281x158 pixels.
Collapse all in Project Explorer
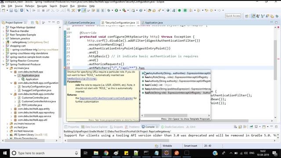coord(32,22)
